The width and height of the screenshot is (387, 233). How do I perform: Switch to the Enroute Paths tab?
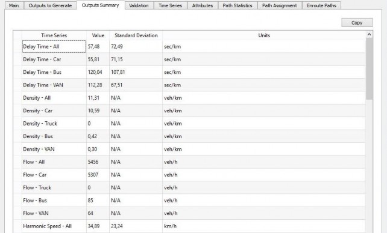[321, 5]
